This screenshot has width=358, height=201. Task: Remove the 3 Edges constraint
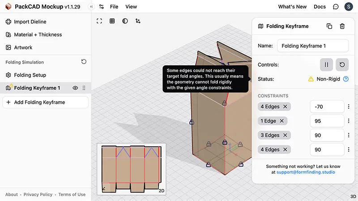285,135
